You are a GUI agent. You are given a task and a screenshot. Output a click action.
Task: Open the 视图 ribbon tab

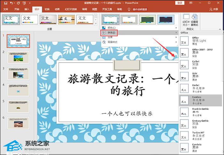point(95,9)
